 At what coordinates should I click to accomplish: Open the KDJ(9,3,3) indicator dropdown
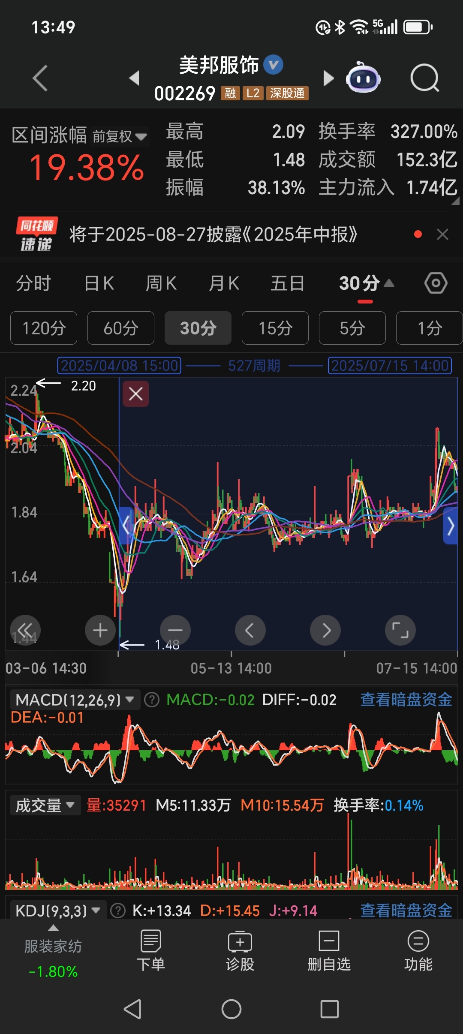(58, 911)
